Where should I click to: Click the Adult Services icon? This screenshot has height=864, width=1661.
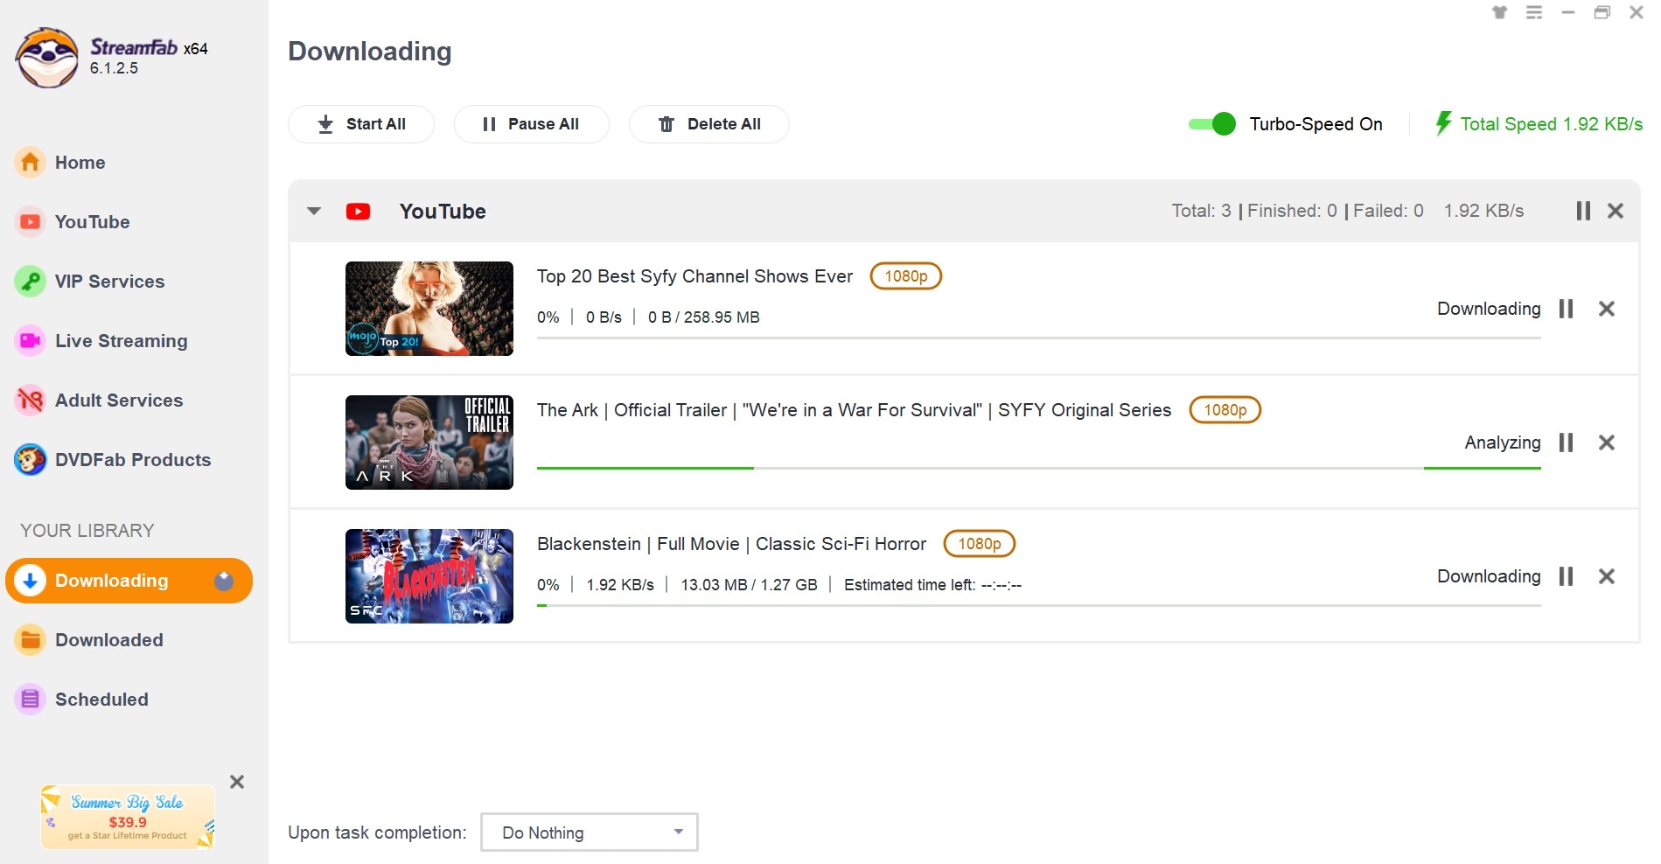click(x=31, y=401)
